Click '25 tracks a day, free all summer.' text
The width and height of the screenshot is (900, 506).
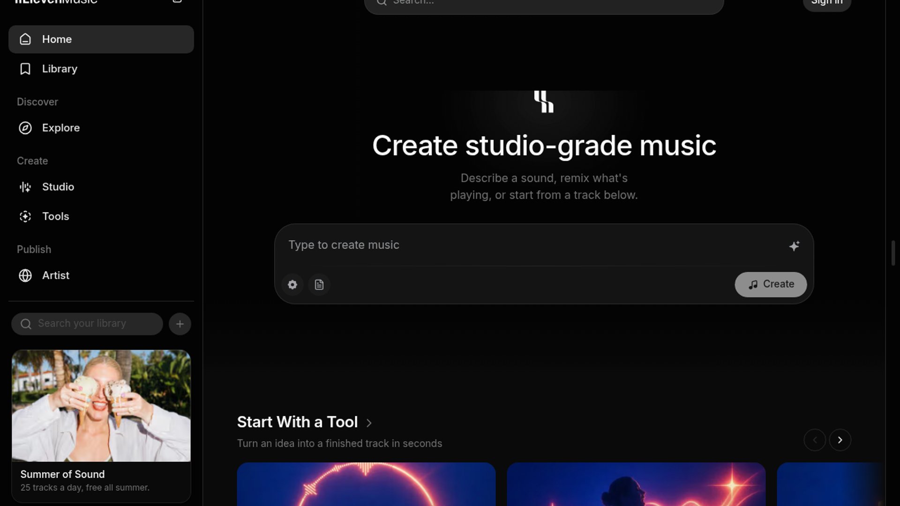click(85, 488)
